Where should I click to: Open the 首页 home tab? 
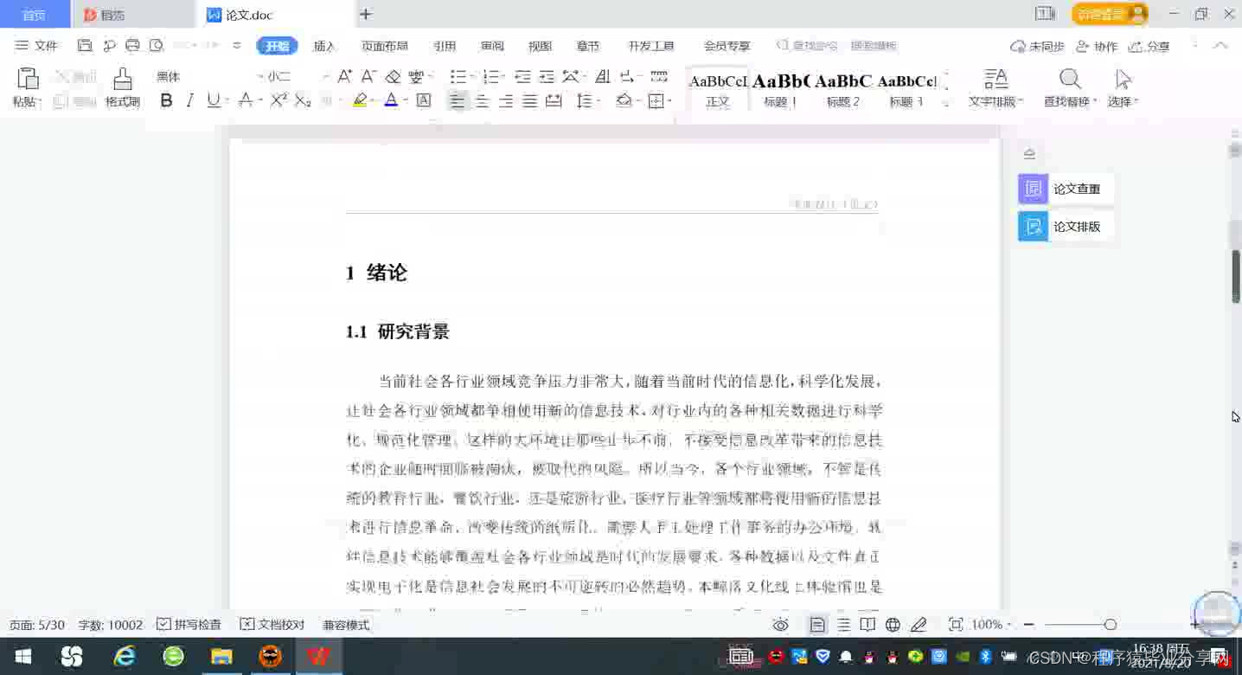[x=35, y=15]
